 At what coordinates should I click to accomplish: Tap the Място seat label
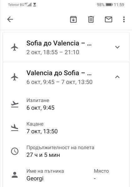tap(101, 171)
